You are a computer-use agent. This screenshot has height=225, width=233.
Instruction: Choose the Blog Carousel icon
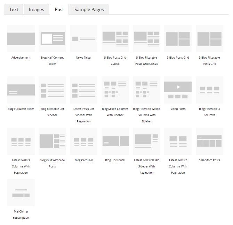(x=84, y=141)
